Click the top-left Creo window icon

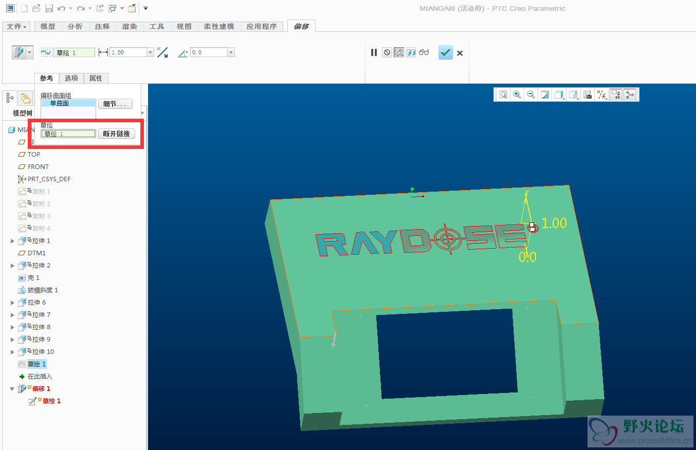[10, 8]
